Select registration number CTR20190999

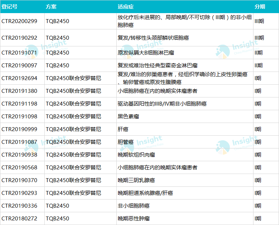(x=19, y=129)
